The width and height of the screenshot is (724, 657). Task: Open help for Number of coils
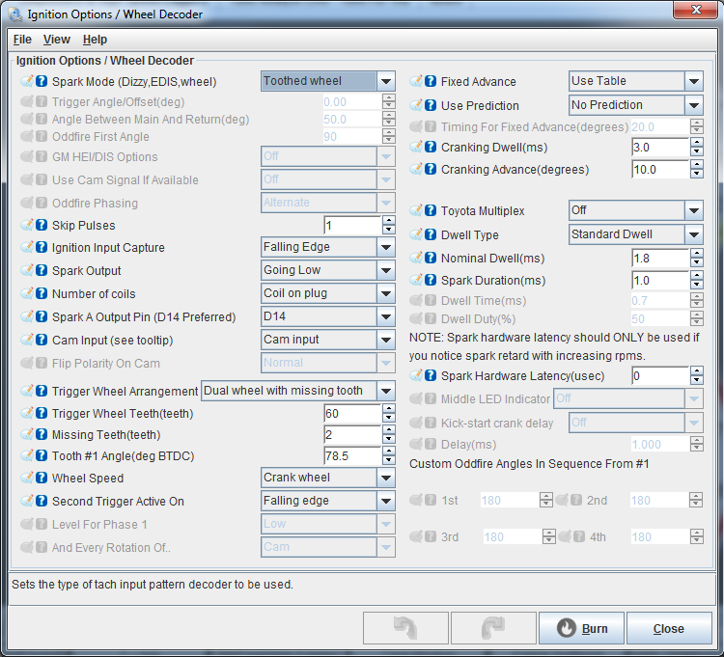point(42,294)
